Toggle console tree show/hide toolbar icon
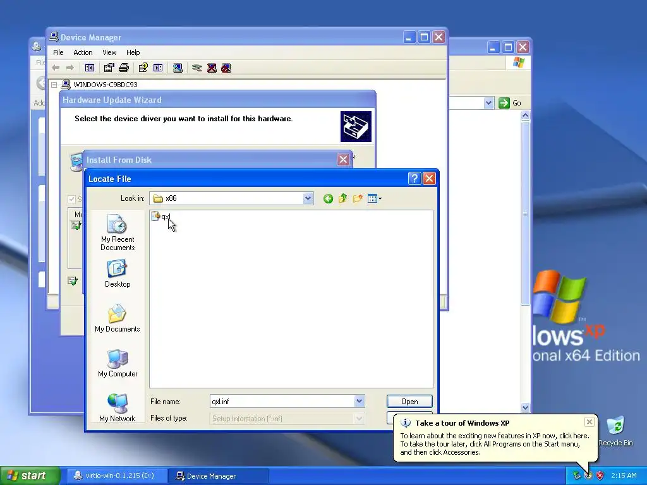 tap(90, 68)
